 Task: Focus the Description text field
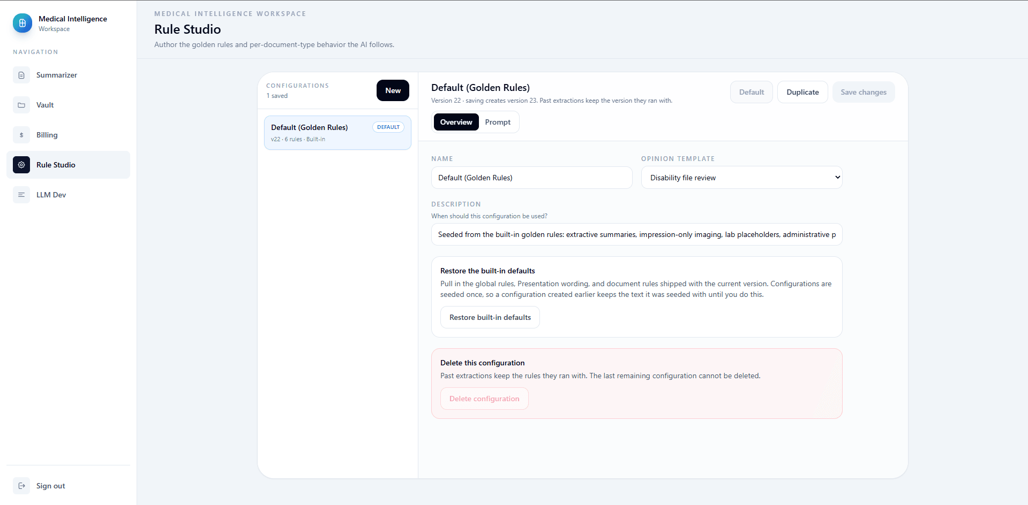pos(636,234)
